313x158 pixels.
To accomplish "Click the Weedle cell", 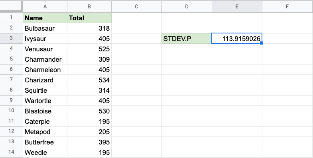I will 45,152.
